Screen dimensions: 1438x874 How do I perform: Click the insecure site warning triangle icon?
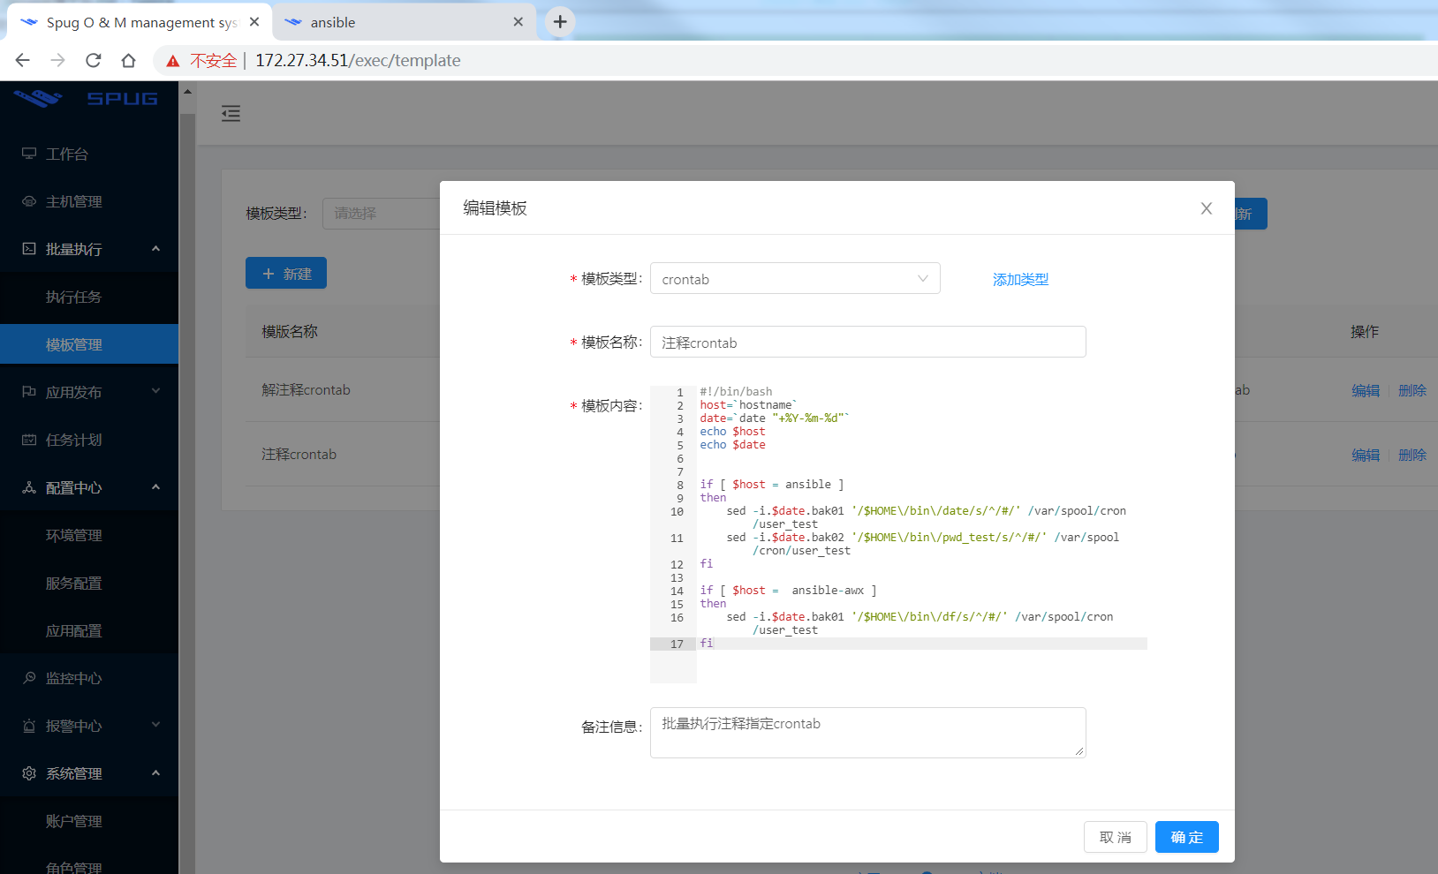[173, 61]
